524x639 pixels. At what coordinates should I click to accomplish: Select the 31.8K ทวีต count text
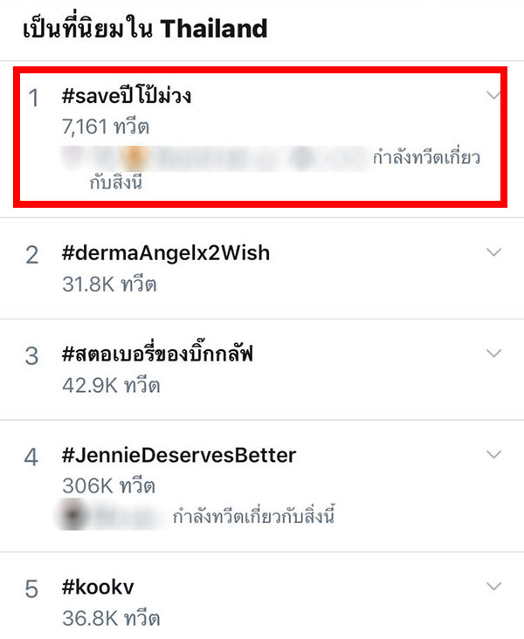point(109,284)
